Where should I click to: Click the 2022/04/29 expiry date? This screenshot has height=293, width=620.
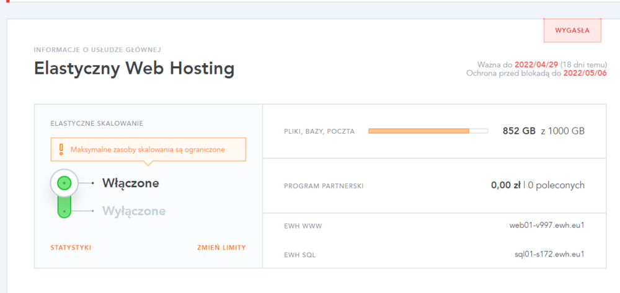(536, 65)
